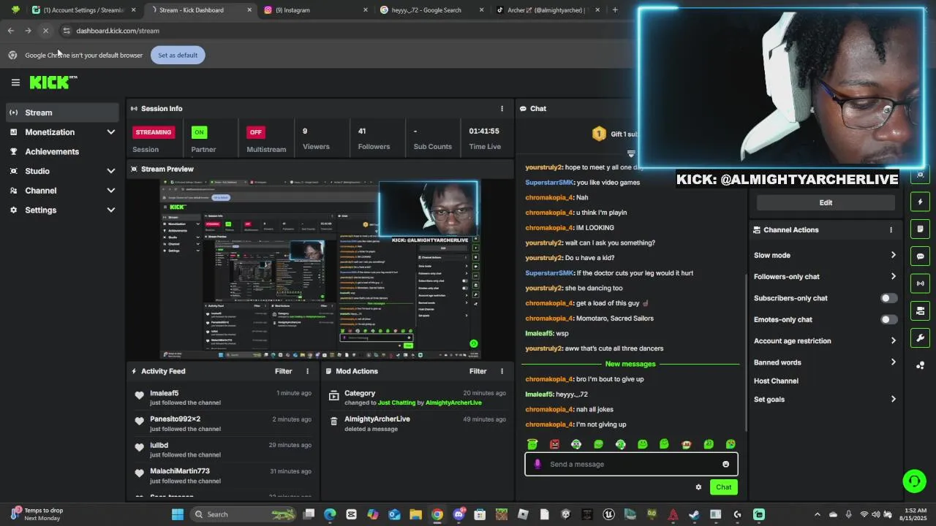The height and width of the screenshot is (526, 936).
Task: Open Windows Start menu
Action: coord(178,514)
